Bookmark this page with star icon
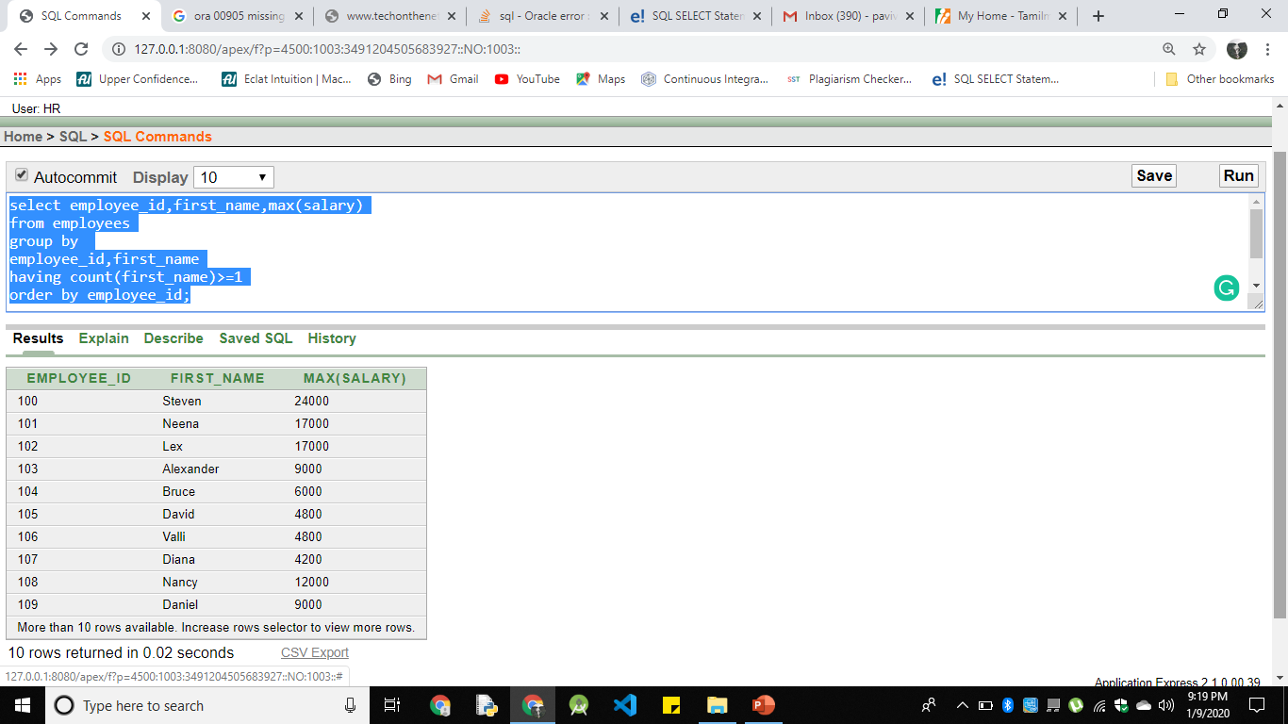 [1199, 49]
